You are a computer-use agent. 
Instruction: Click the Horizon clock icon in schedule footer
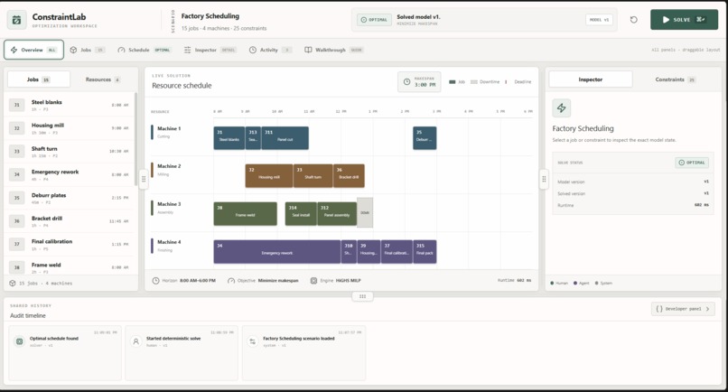pyautogui.click(x=156, y=281)
